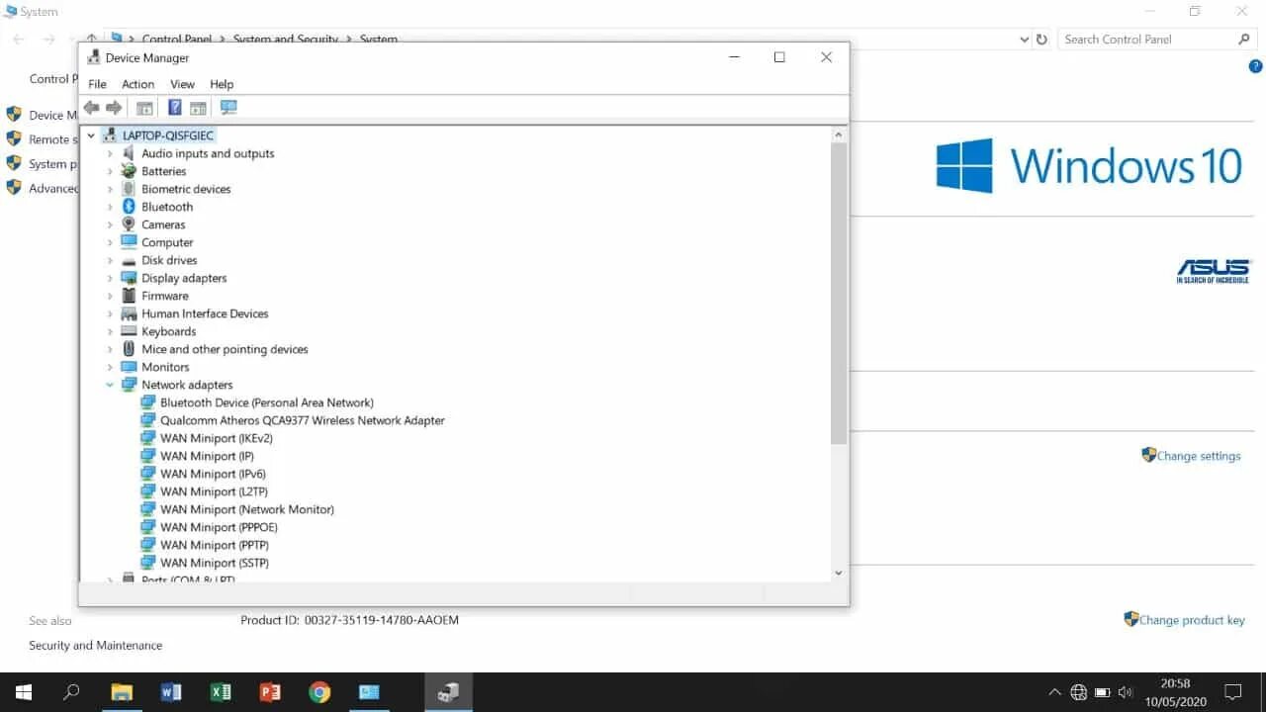Click the Device Manager vertical scrollbar thumb
The height and width of the screenshot is (712, 1266).
coord(839,294)
